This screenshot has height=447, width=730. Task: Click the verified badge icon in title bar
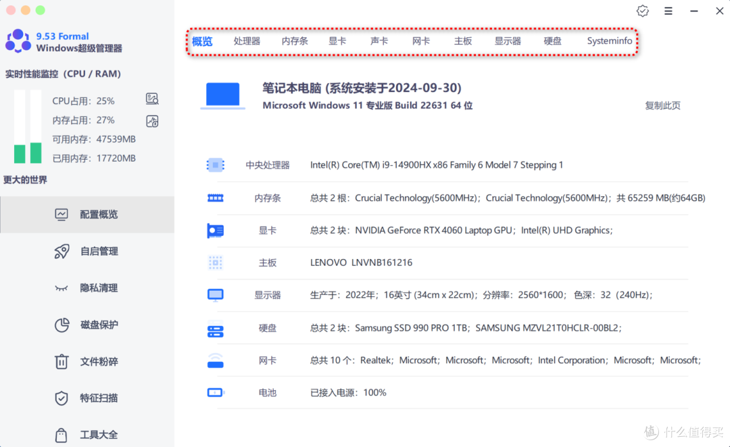click(643, 11)
